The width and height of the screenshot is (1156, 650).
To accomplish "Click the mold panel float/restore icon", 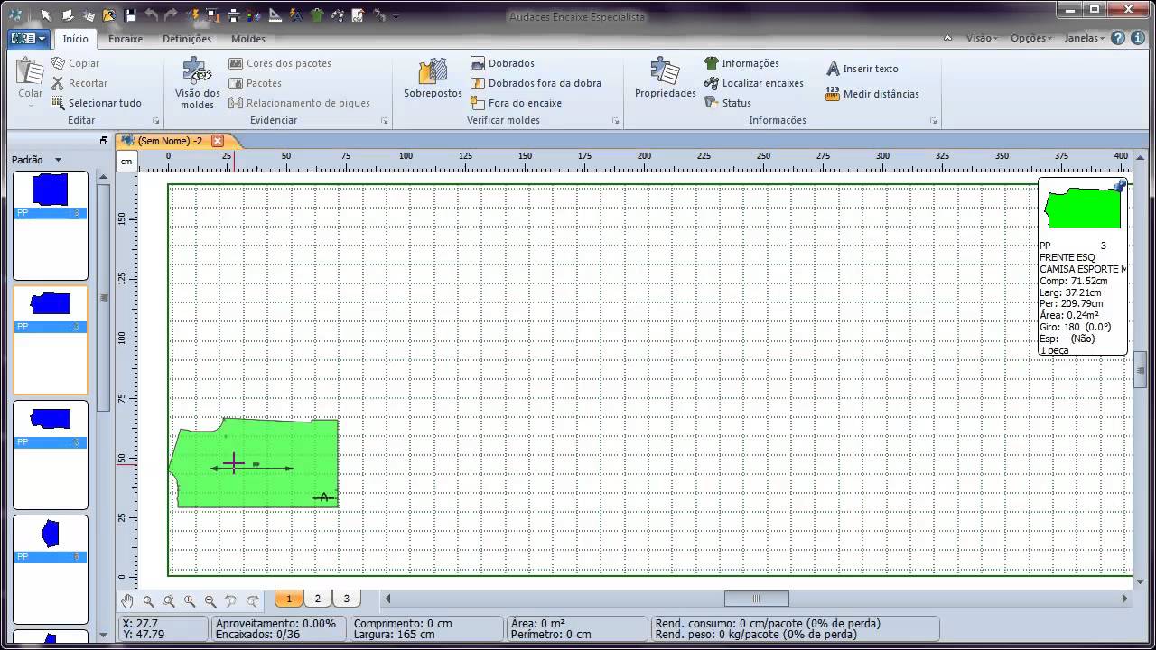I will pos(104,141).
